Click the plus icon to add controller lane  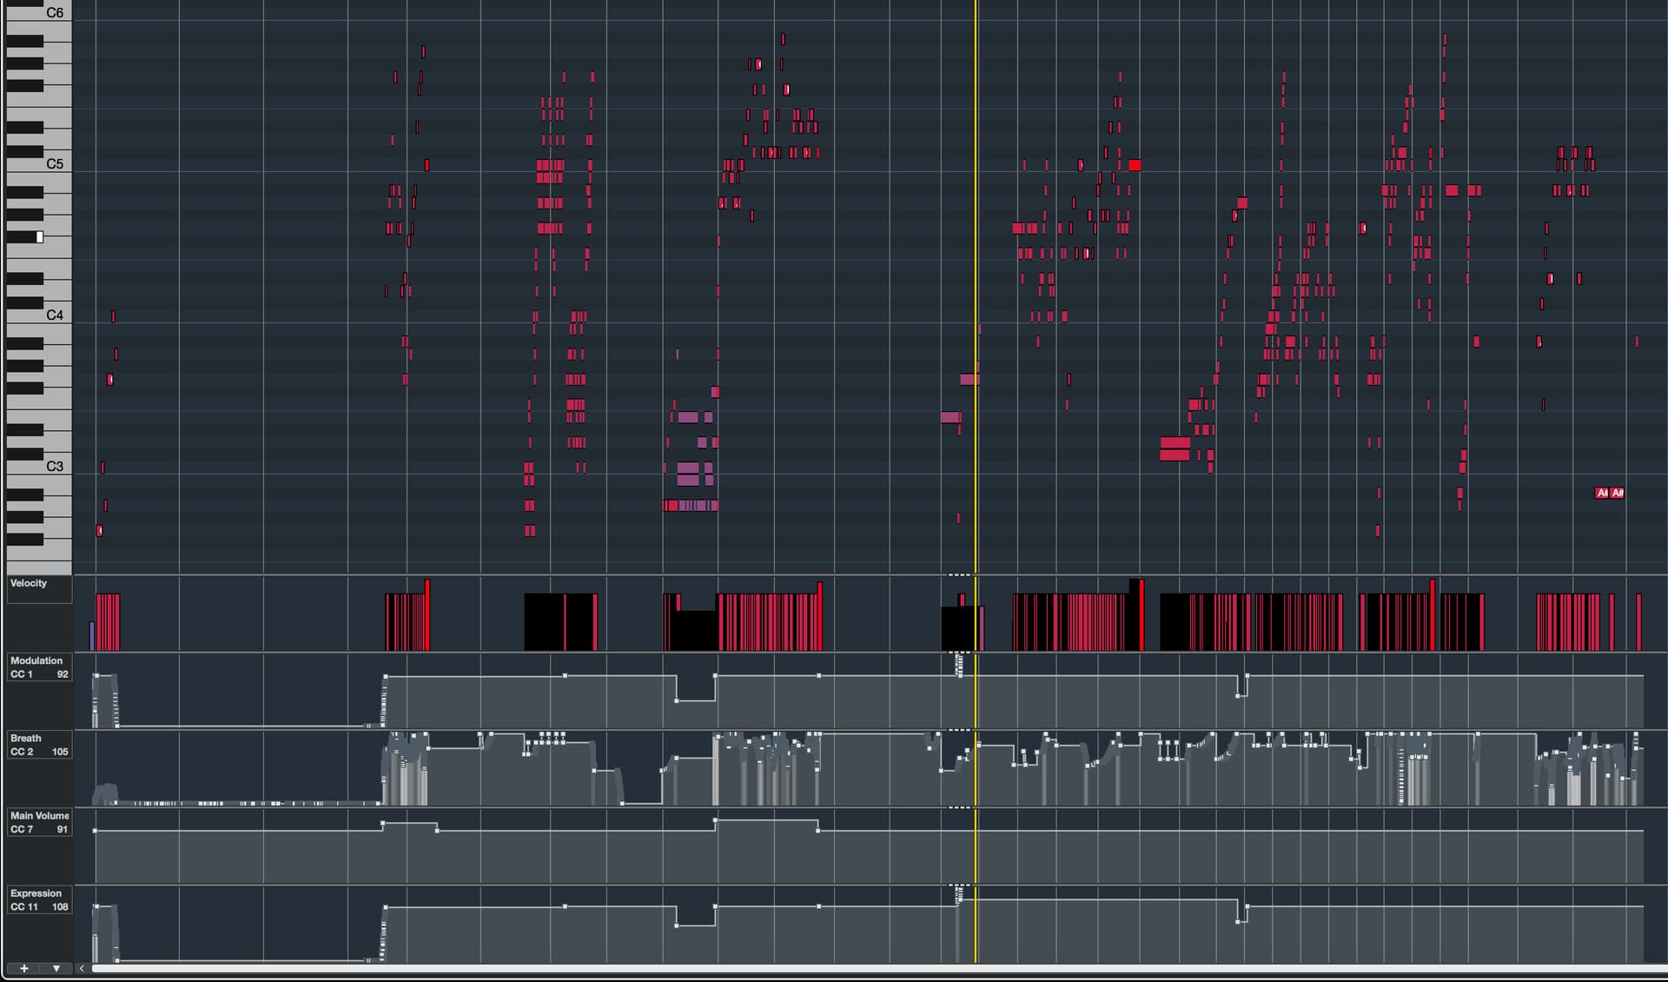24,968
